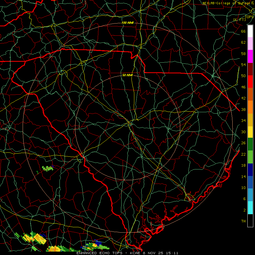Image resolution: width=255 pixels, height=255 pixels.
Task: Click the white swatch in the tops legend
Action: 250,31
